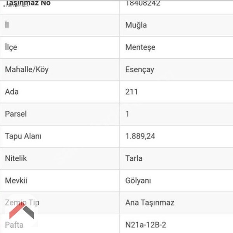Viewport: 233px width, 233px height.
Task: Click the Parsel row label
Action: 16,114
